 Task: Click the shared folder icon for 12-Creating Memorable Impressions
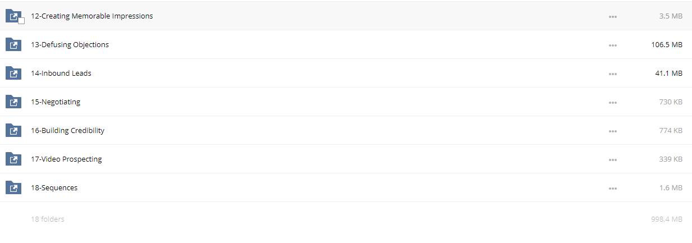(x=13, y=16)
